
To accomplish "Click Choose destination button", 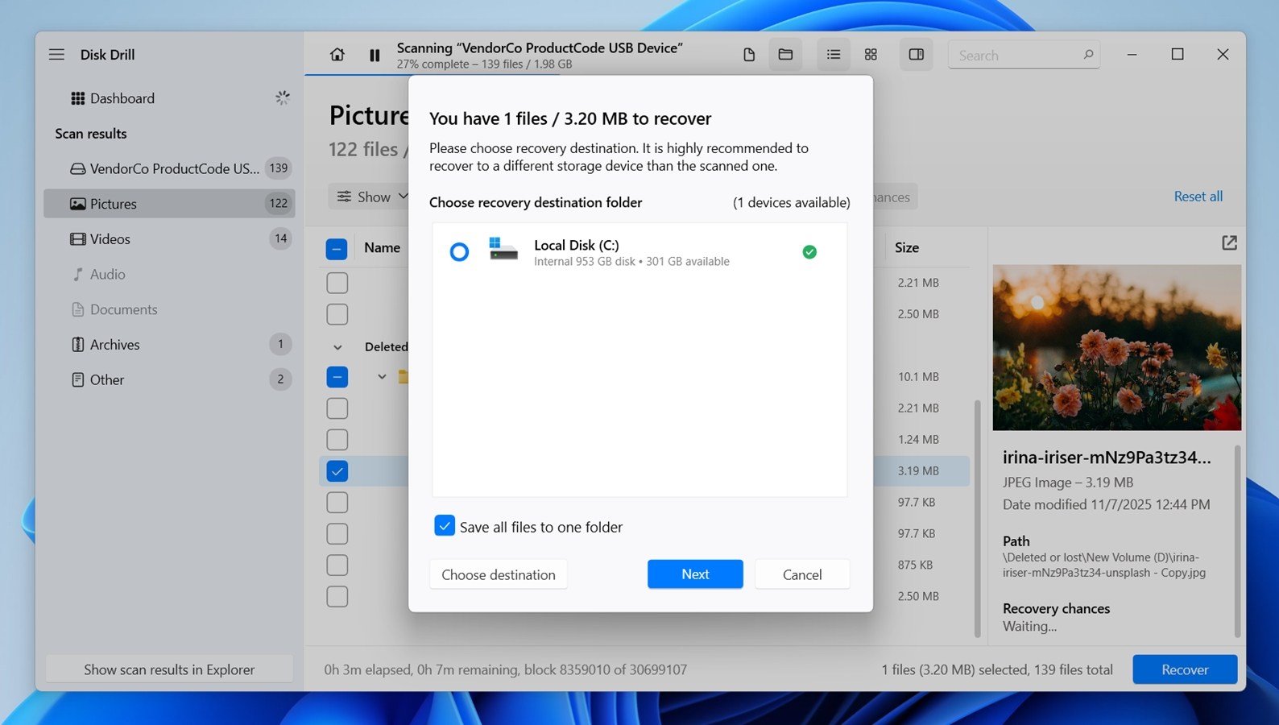I will [x=498, y=574].
